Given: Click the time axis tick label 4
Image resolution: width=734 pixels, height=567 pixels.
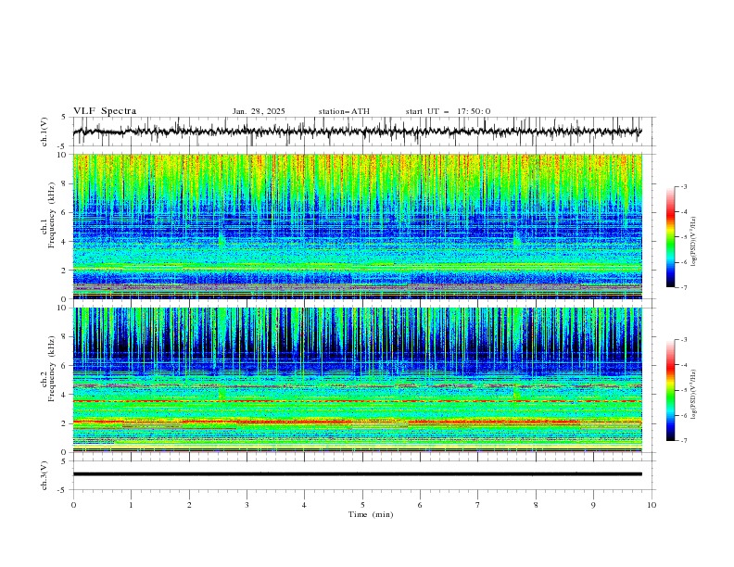Looking at the screenshot, I should [x=304, y=505].
